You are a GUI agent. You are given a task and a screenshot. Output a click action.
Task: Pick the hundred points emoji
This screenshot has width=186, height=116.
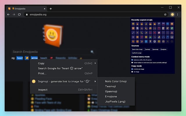click(142, 37)
